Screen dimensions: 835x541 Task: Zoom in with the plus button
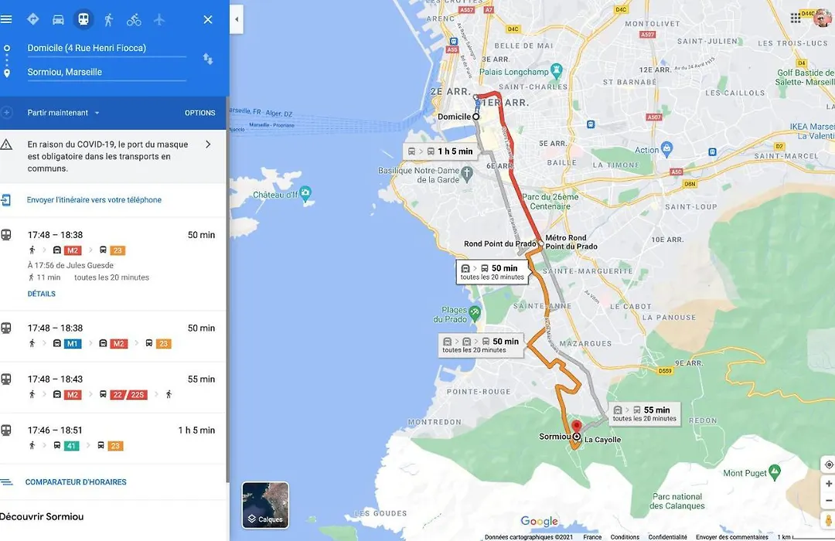tap(829, 484)
